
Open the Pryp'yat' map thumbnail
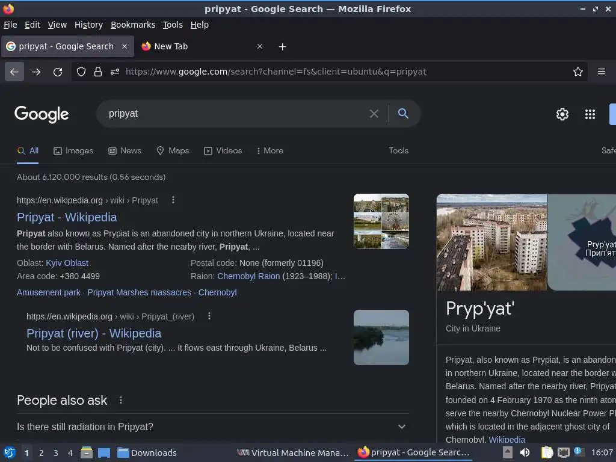(x=582, y=242)
